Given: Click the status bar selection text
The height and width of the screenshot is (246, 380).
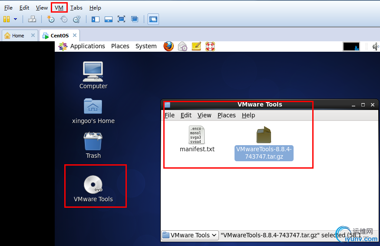Looking at the screenshot, I should click(x=295, y=235).
